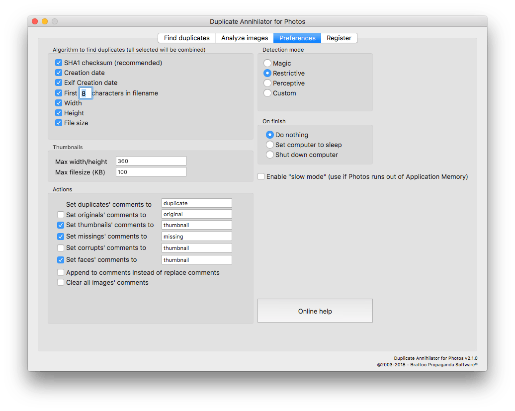
Task: Choose Set computer to sleep option
Action: pos(269,145)
